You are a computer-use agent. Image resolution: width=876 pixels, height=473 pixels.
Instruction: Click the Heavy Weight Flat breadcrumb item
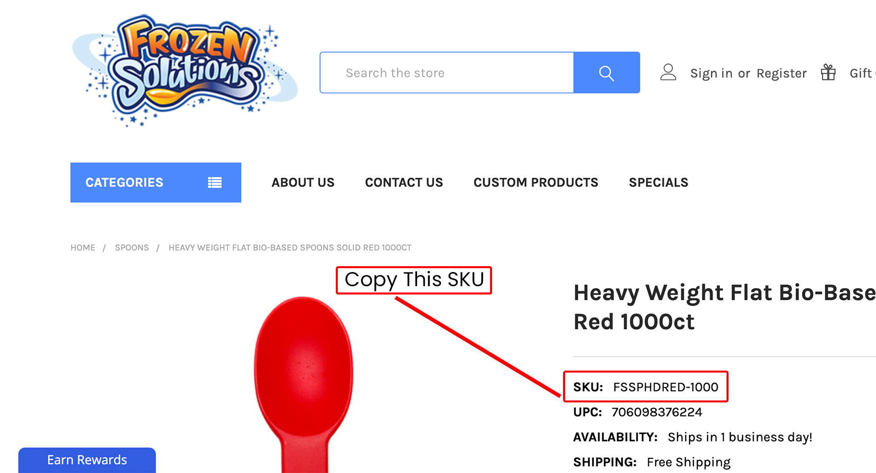[x=290, y=248]
